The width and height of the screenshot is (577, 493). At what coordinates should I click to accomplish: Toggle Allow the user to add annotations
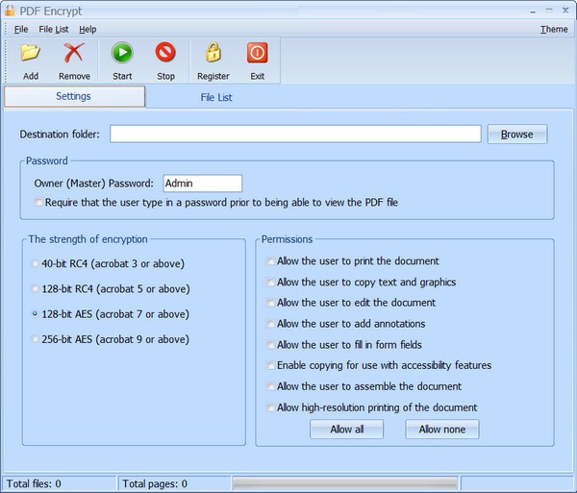(x=271, y=324)
